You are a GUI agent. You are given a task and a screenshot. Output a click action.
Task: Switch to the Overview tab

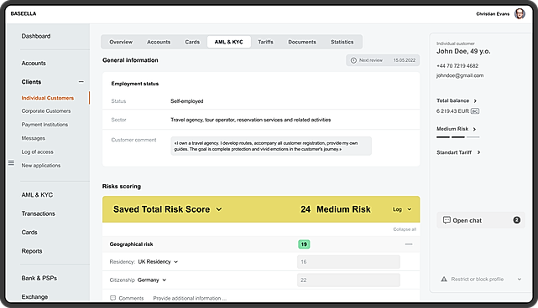click(x=121, y=42)
